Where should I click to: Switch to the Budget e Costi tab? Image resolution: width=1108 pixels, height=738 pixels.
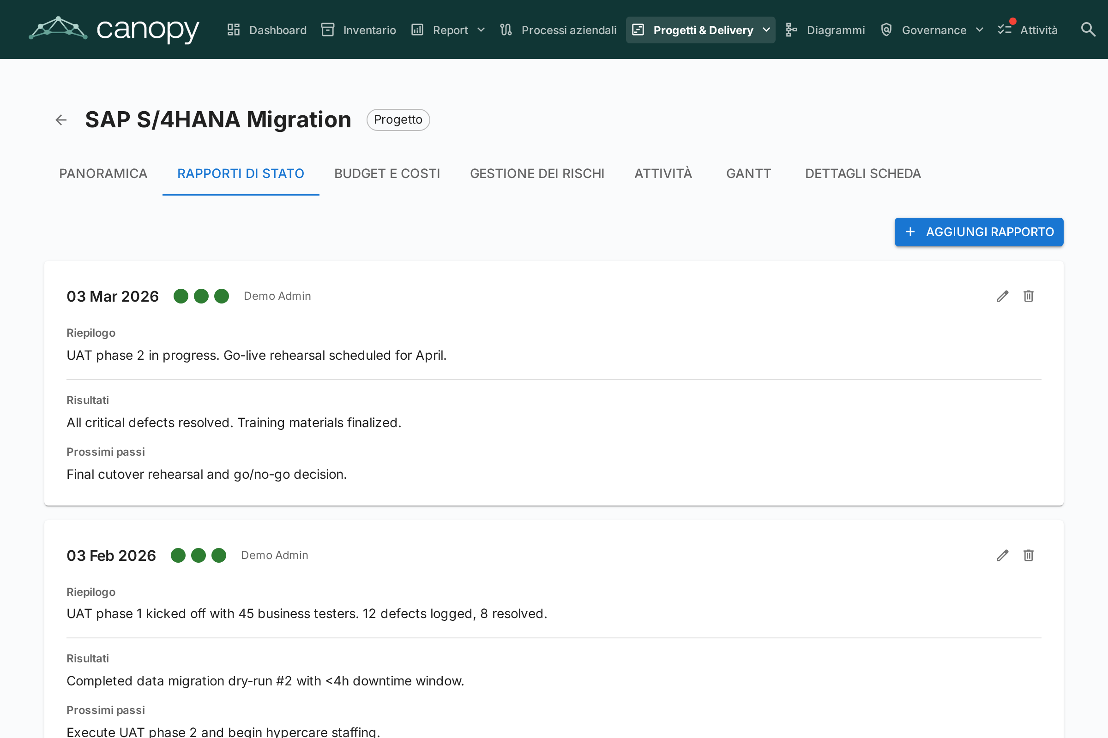tap(387, 174)
